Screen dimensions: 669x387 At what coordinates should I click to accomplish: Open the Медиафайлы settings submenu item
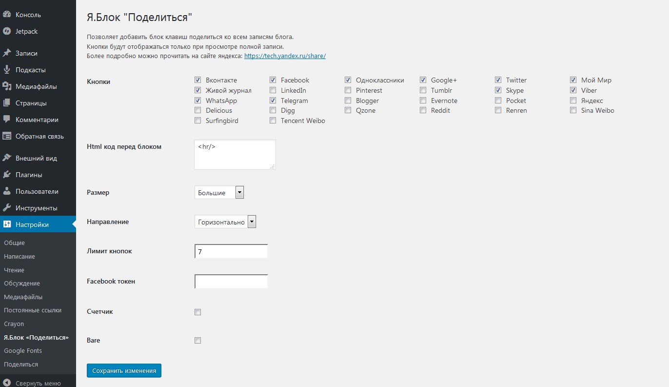coord(23,297)
